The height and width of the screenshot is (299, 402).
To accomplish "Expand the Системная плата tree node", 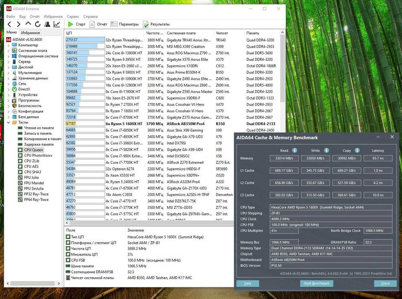I will (9, 51).
